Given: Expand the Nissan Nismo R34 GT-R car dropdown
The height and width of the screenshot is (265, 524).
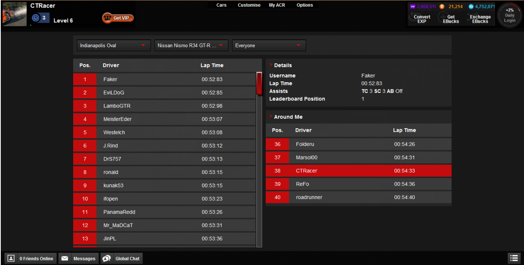Looking at the screenshot, I should (191, 45).
